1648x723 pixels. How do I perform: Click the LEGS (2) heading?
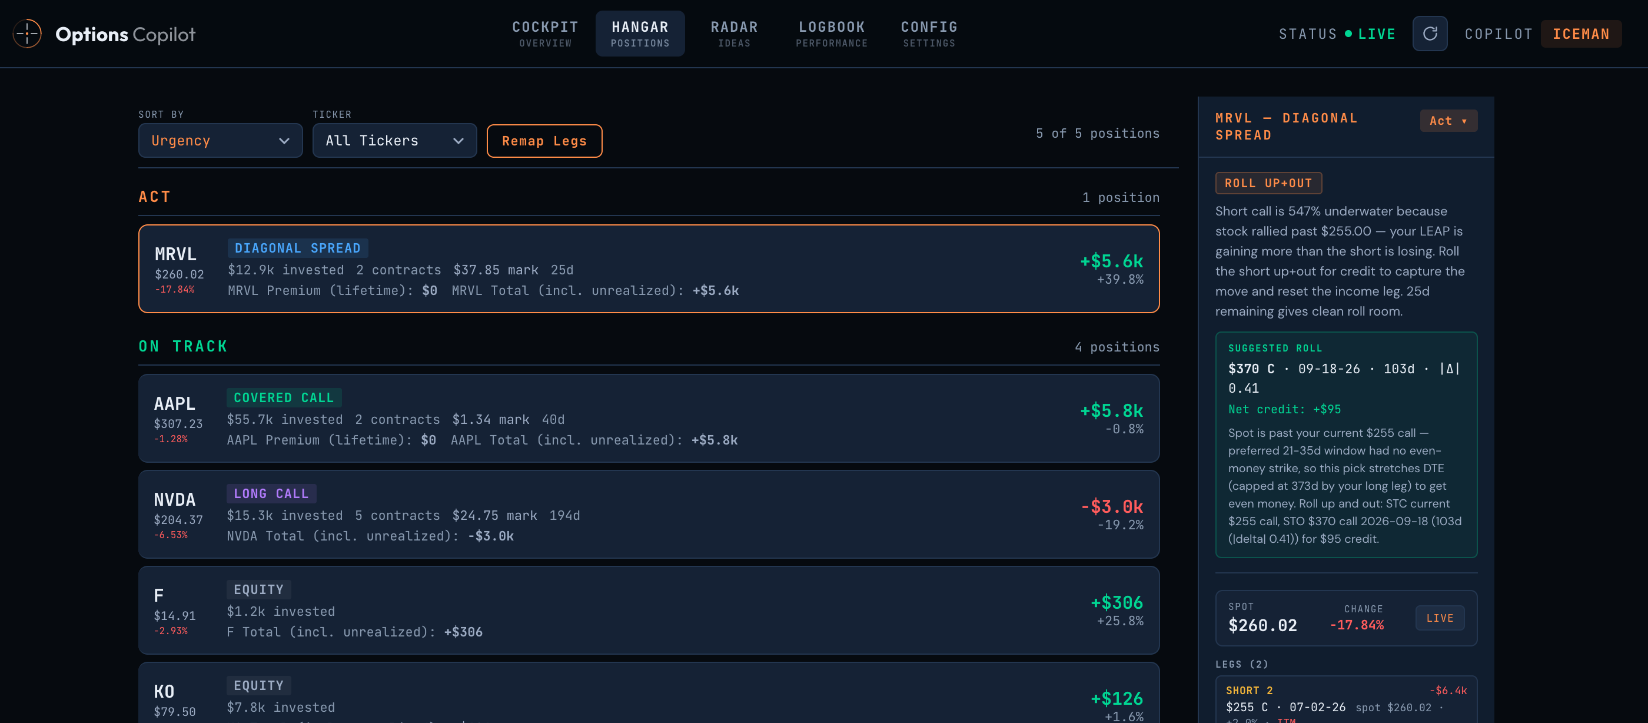point(1241,664)
